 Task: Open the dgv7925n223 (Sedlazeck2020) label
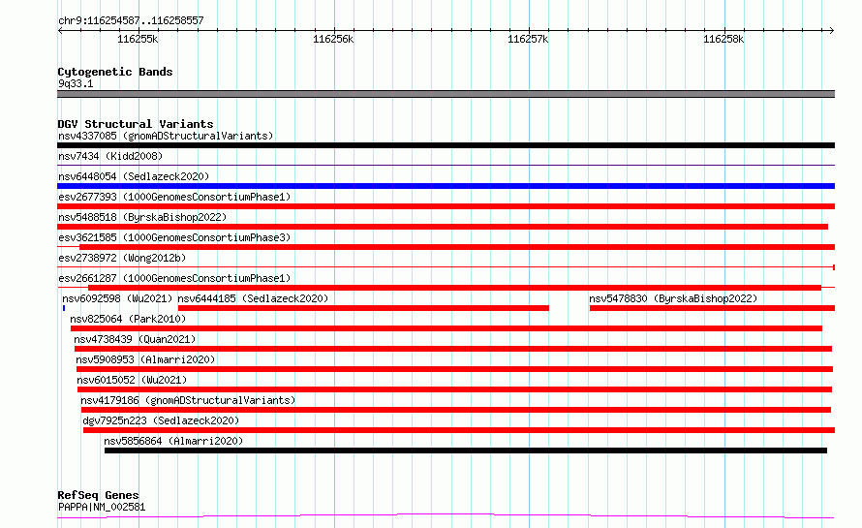(161, 420)
